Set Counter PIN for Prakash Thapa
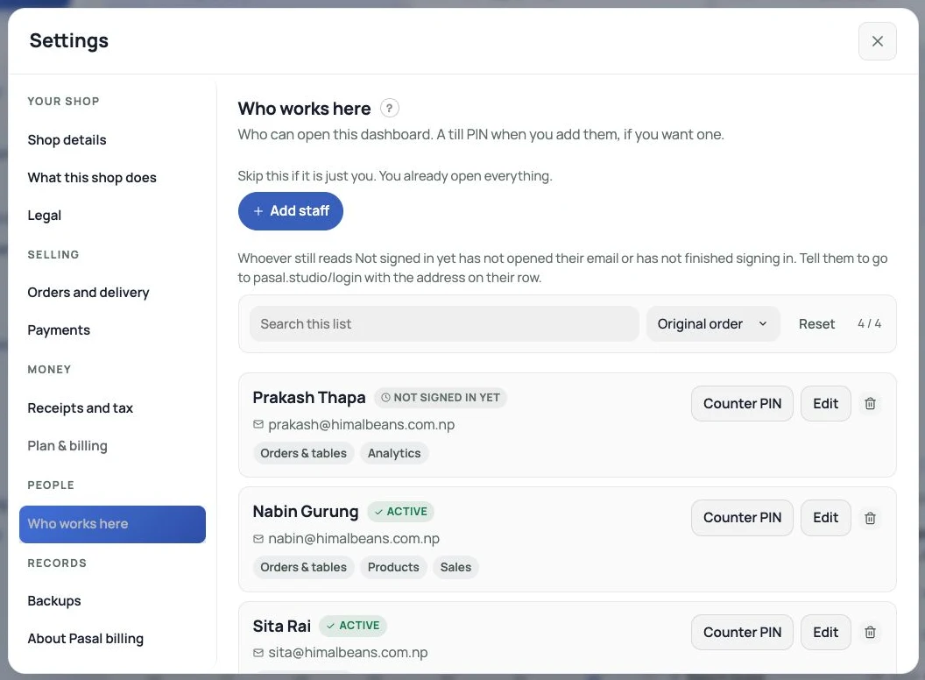Screen dimensions: 925x680 point(742,404)
